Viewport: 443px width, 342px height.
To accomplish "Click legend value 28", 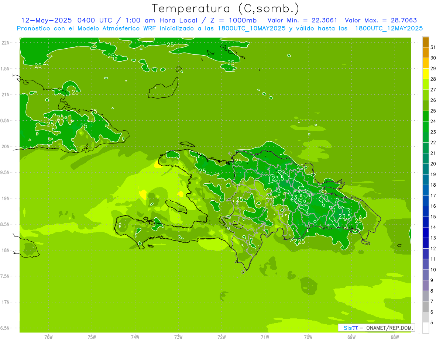I will point(433,79).
